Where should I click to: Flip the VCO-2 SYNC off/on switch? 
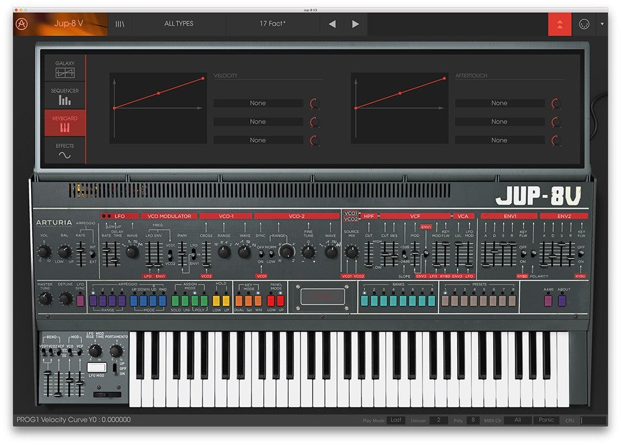coord(261,254)
